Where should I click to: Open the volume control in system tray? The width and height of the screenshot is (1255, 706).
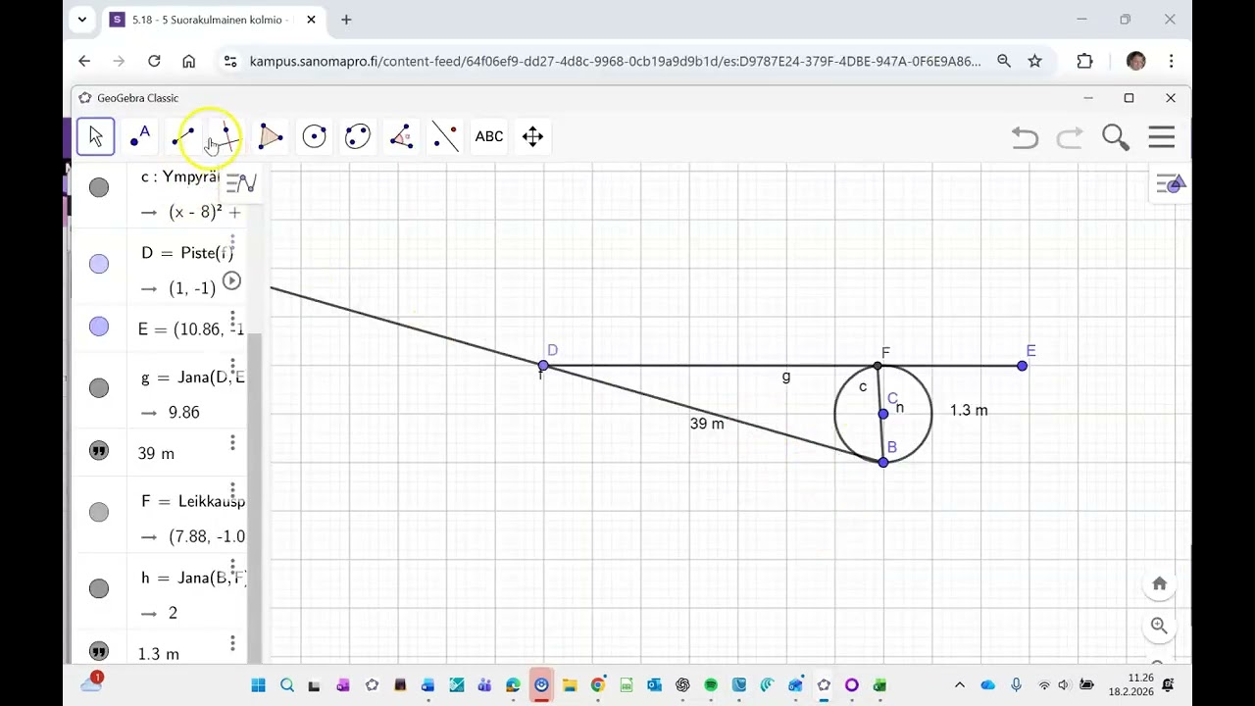pos(1064,685)
